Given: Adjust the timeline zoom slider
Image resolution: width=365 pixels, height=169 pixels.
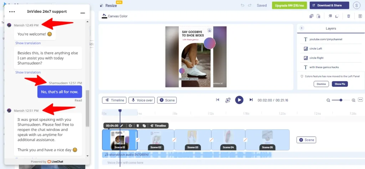Looking at the screenshot, I should pyautogui.click(x=341, y=100).
